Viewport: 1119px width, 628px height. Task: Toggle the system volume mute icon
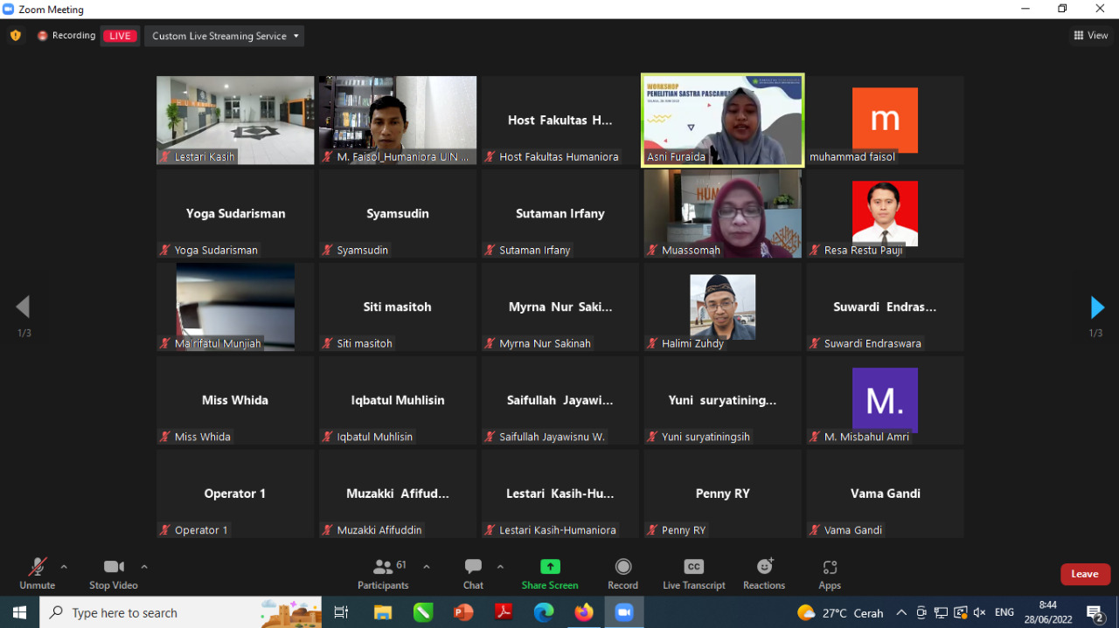[979, 612]
